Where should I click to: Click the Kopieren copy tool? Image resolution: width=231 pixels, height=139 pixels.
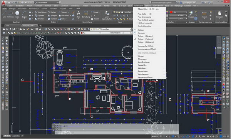point(40,15)
